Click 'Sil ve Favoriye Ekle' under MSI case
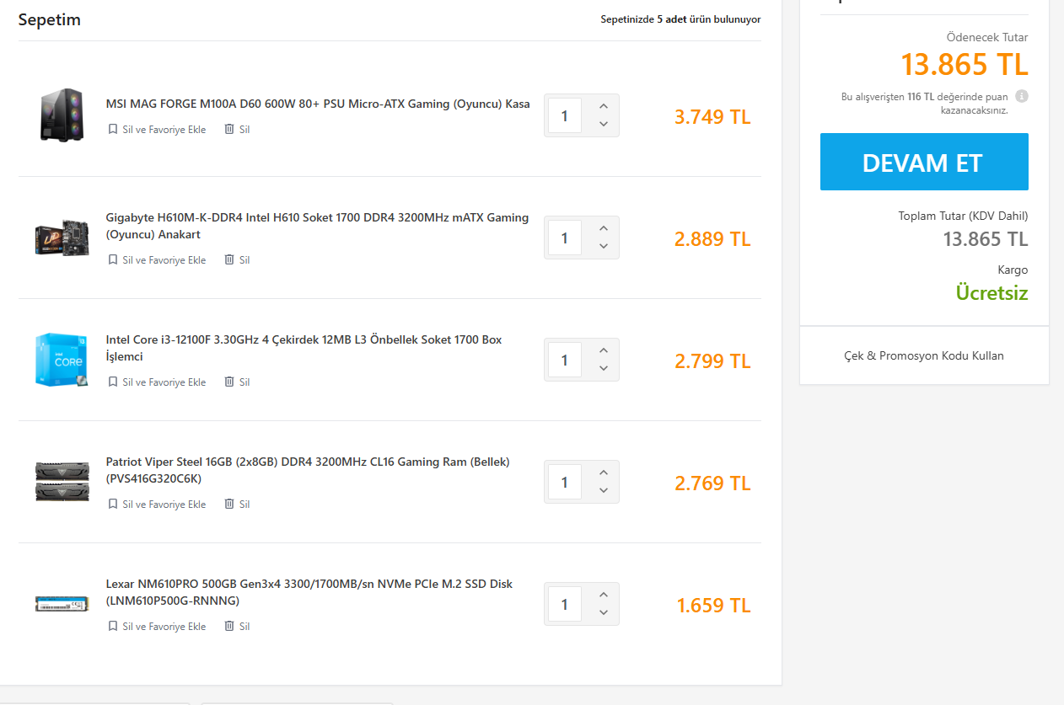The width and height of the screenshot is (1064, 705). point(164,130)
